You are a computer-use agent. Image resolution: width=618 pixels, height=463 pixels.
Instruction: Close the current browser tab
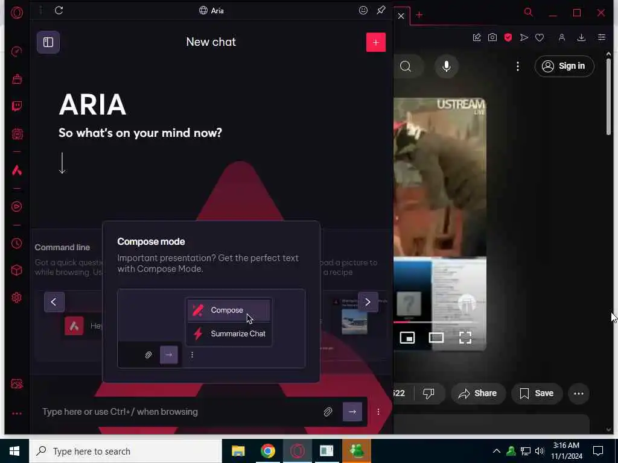tap(401, 16)
